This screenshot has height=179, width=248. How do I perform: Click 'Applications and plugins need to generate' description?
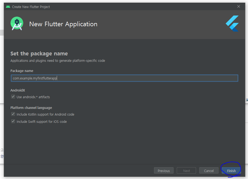click(x=58, y=61)
